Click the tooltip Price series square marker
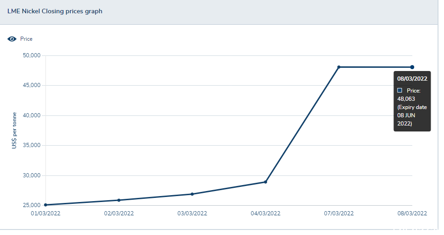Viewport: 444px width, 235px height. pos(399,90)
